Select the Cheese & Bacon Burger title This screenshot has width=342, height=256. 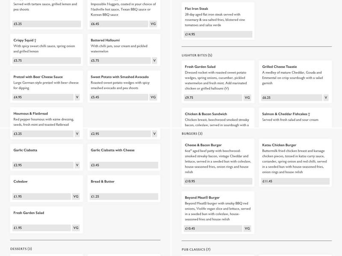(x=203, y=145)
